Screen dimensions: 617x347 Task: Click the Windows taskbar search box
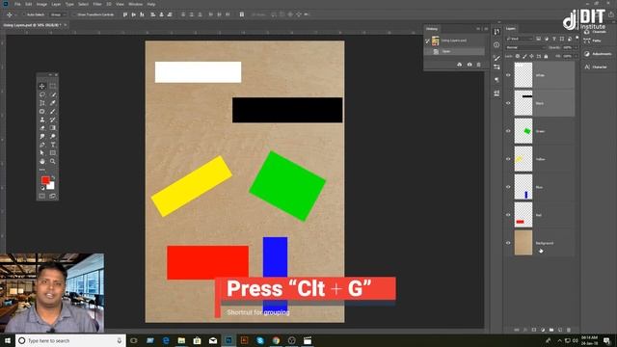click(x=70, y=340)
